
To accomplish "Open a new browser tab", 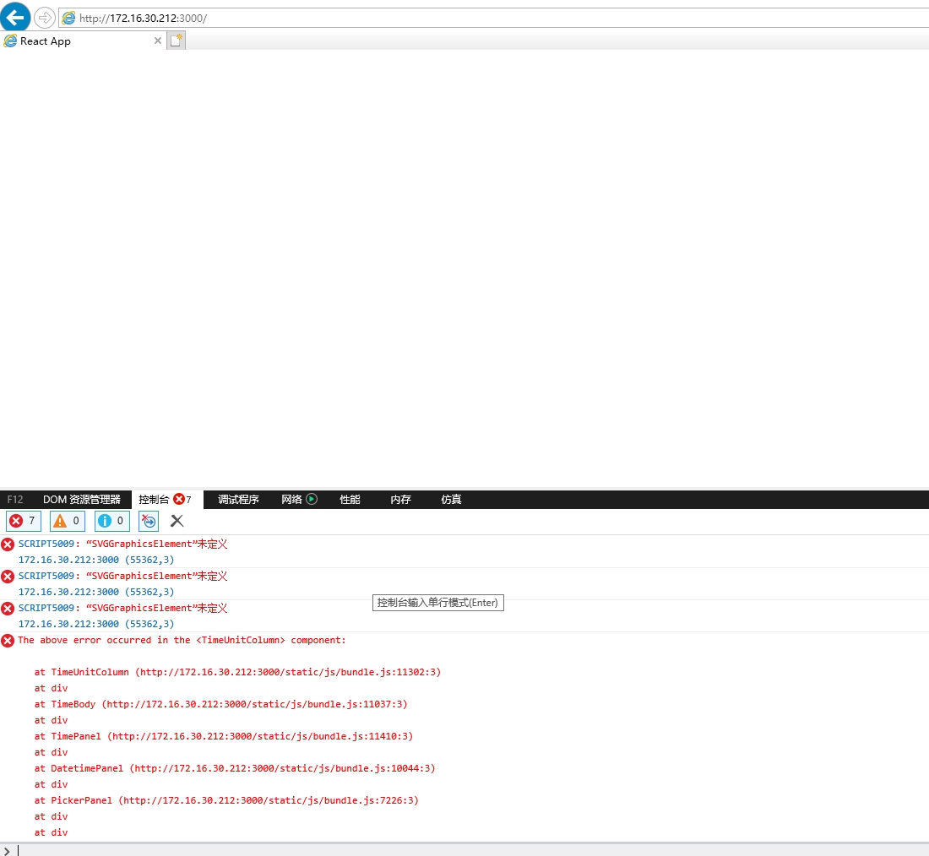I will click(176, 40).
